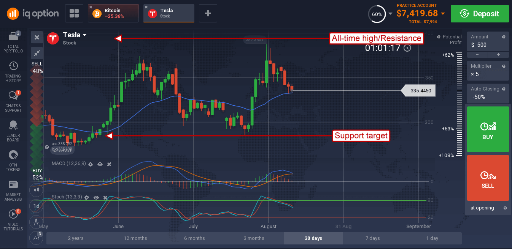Click the 01:01:17 countdown timer

(x=383, y=48)
